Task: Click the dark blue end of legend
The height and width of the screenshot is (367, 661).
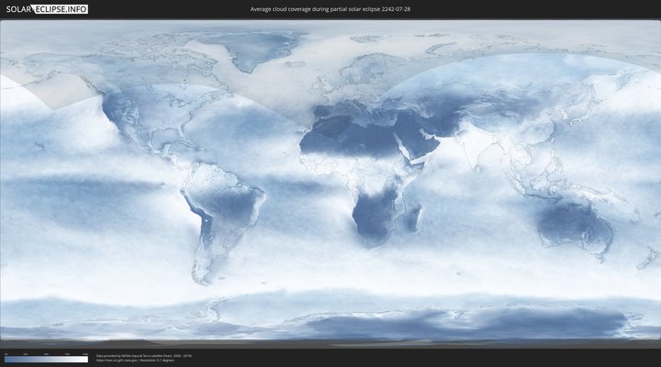Action: 7,360
